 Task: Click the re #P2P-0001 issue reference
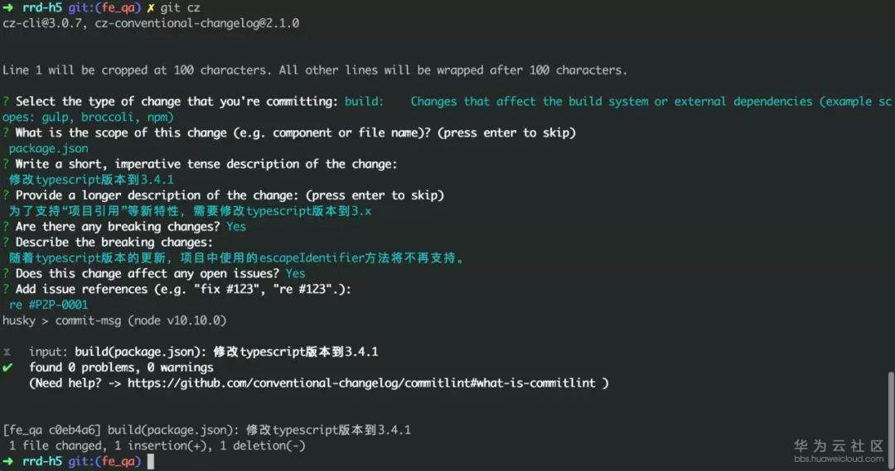48,305
